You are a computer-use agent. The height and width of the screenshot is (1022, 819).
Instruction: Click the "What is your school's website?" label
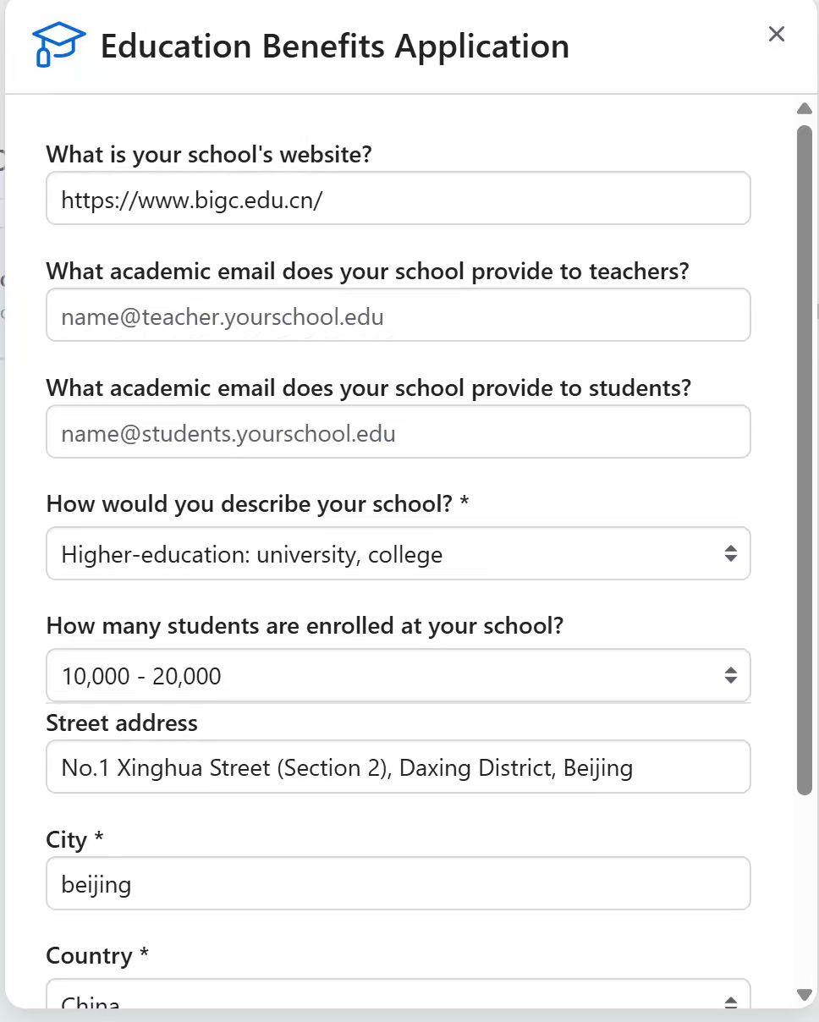pyautogui.click(x=209, y=154)
